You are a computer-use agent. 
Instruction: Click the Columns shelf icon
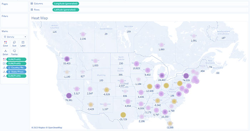point(32,4)
